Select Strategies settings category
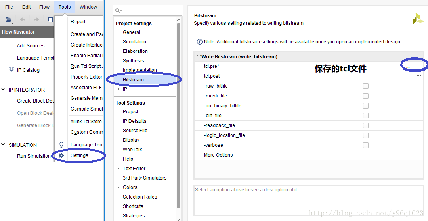Screen dimensions: 428x221 click(x=134, y=216)
